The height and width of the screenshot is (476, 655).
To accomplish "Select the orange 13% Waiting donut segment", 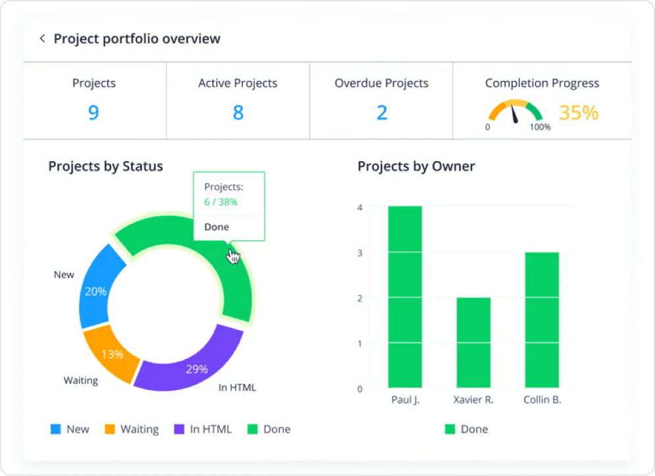I will [x=111, y=354].
